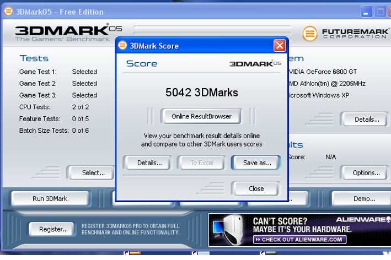Screen dimensions: 391x260
Task: Click the 3DMark05 logo inside Score dialog
Action: (255, 63)
